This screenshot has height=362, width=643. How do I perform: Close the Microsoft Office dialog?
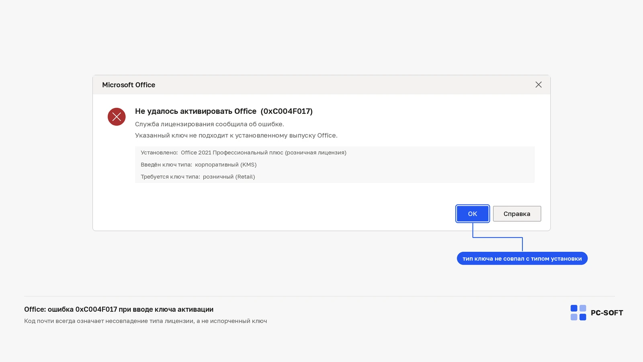pyautogui.click(x=539, y=84)
